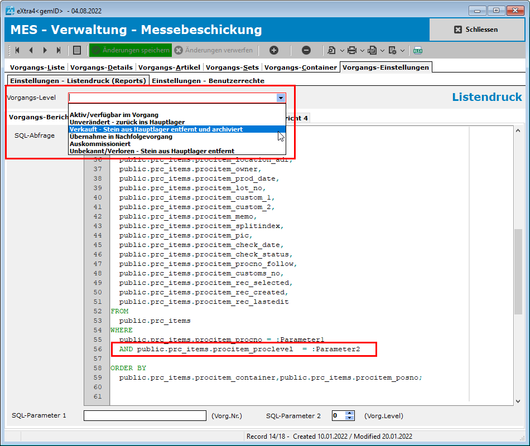
Task: Click the Schliessen button
Action: (x=477, y=30)
